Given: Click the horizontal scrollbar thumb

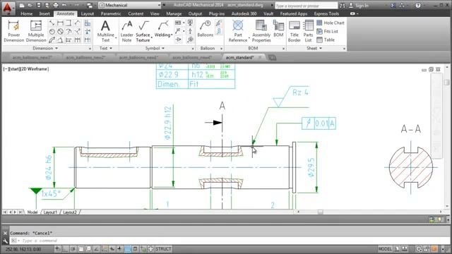Looking at the screenshot, I should (x=320, y=212).
